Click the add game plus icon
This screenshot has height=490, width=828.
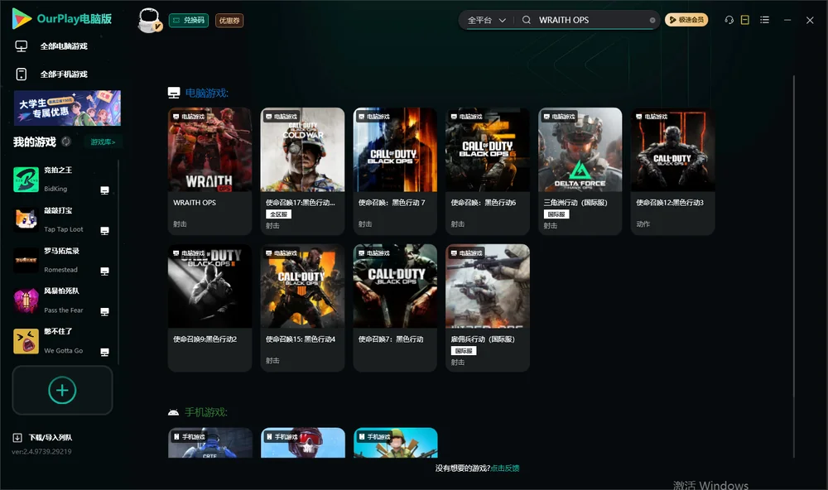(x=62, y=390)
